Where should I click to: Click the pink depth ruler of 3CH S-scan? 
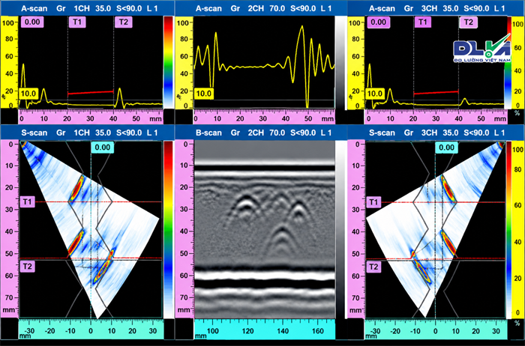tap(356, 229)
